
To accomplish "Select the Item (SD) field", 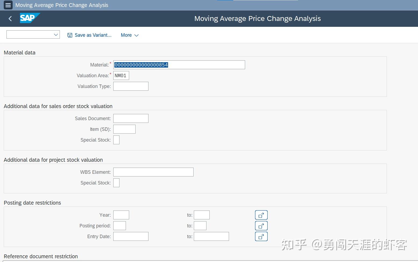I will 124,129.
